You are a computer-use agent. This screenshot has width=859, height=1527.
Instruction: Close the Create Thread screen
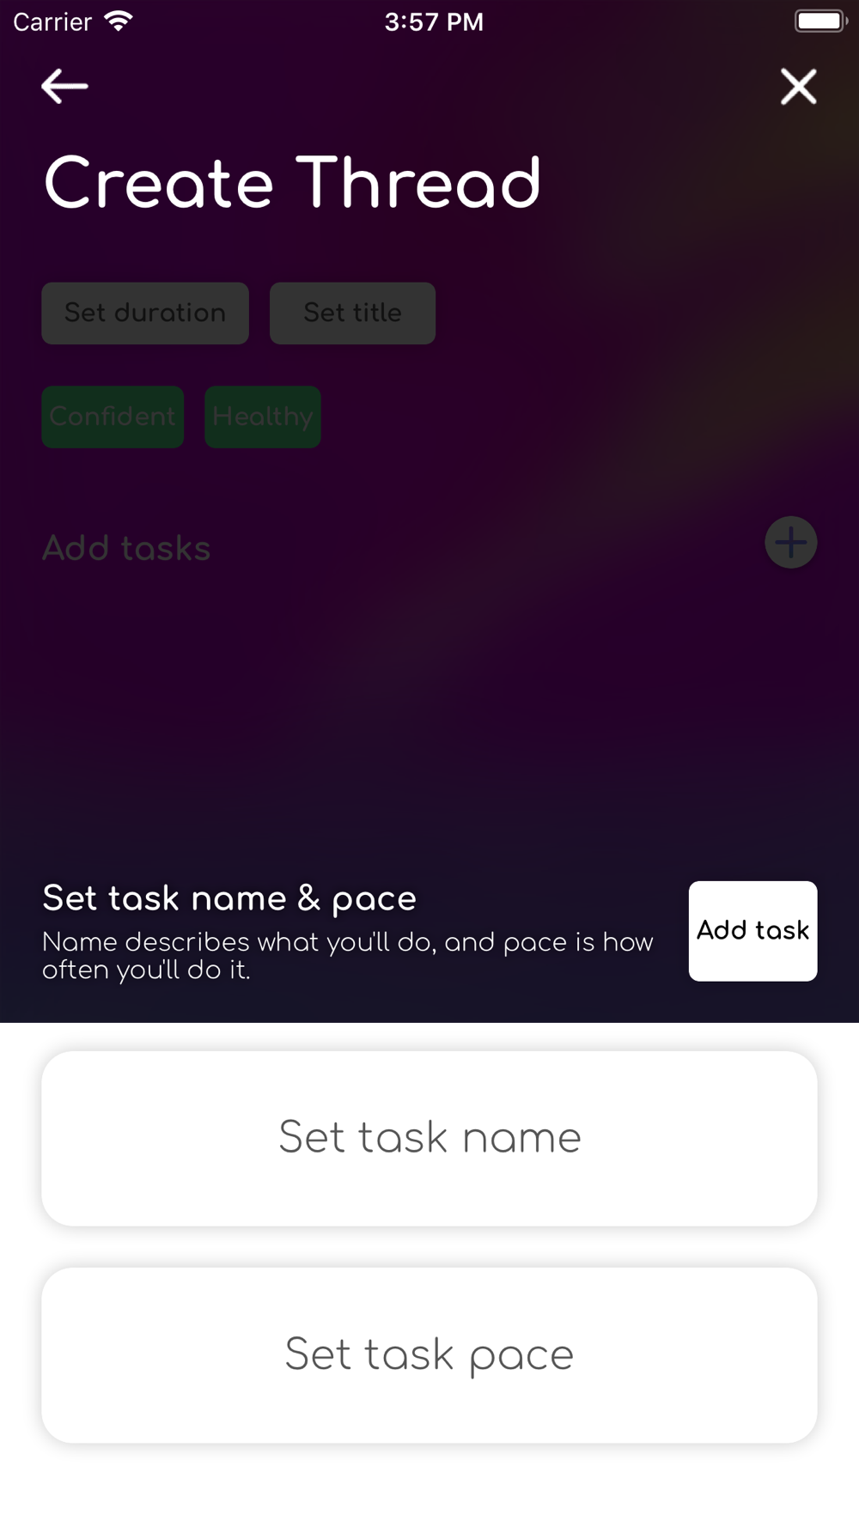[798, 87]
